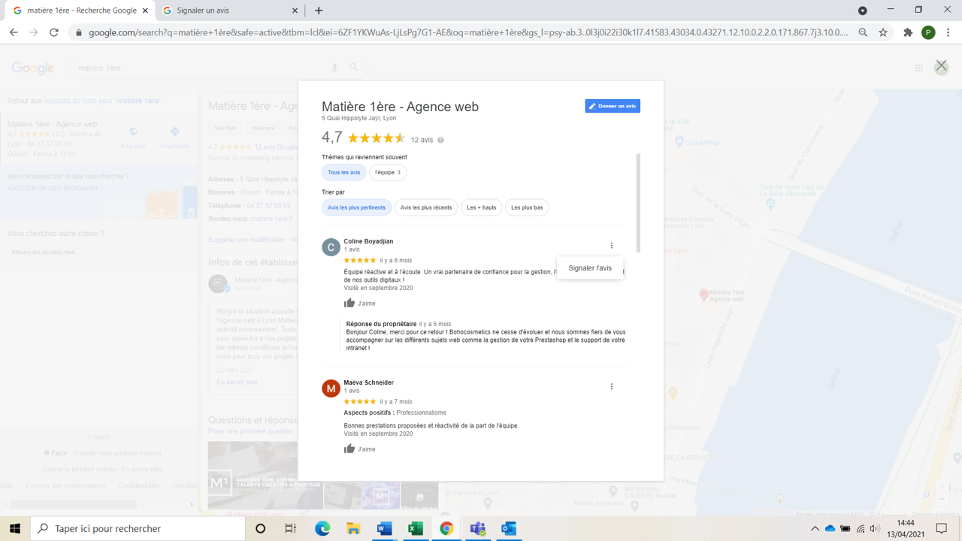Click the Google logo
962x541 pixels.
pyautogui.click(x=33, y=68)
